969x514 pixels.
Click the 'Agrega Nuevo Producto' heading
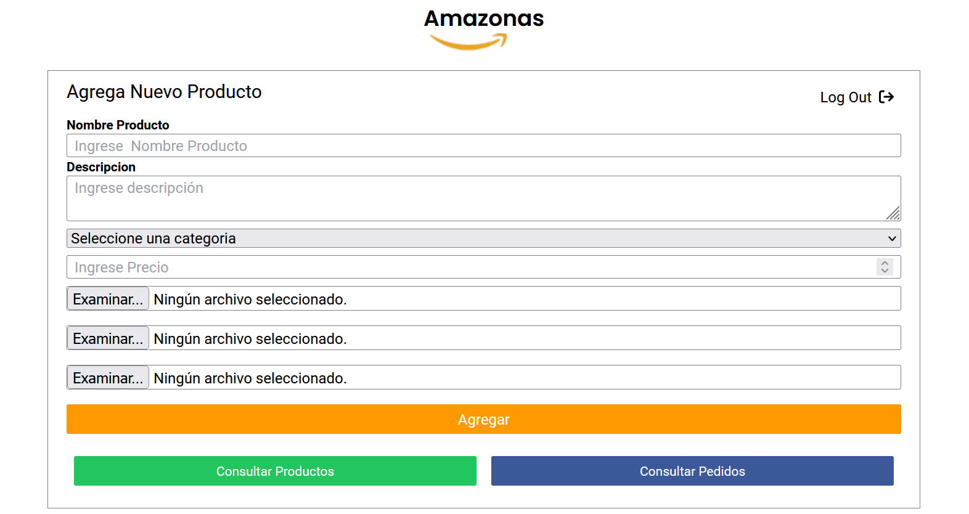[x=164, y=92]
